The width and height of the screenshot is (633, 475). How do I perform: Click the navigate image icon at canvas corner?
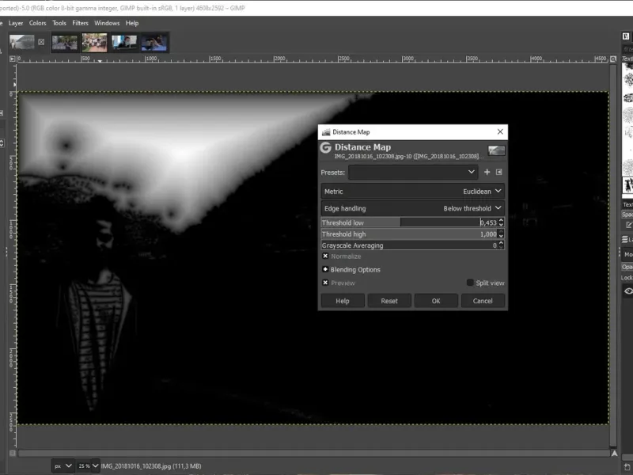[x=612, y=453]
